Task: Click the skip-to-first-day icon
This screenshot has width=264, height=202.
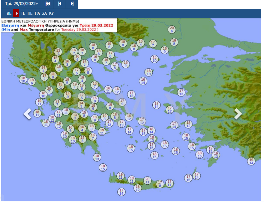Action: pos(47,4)
